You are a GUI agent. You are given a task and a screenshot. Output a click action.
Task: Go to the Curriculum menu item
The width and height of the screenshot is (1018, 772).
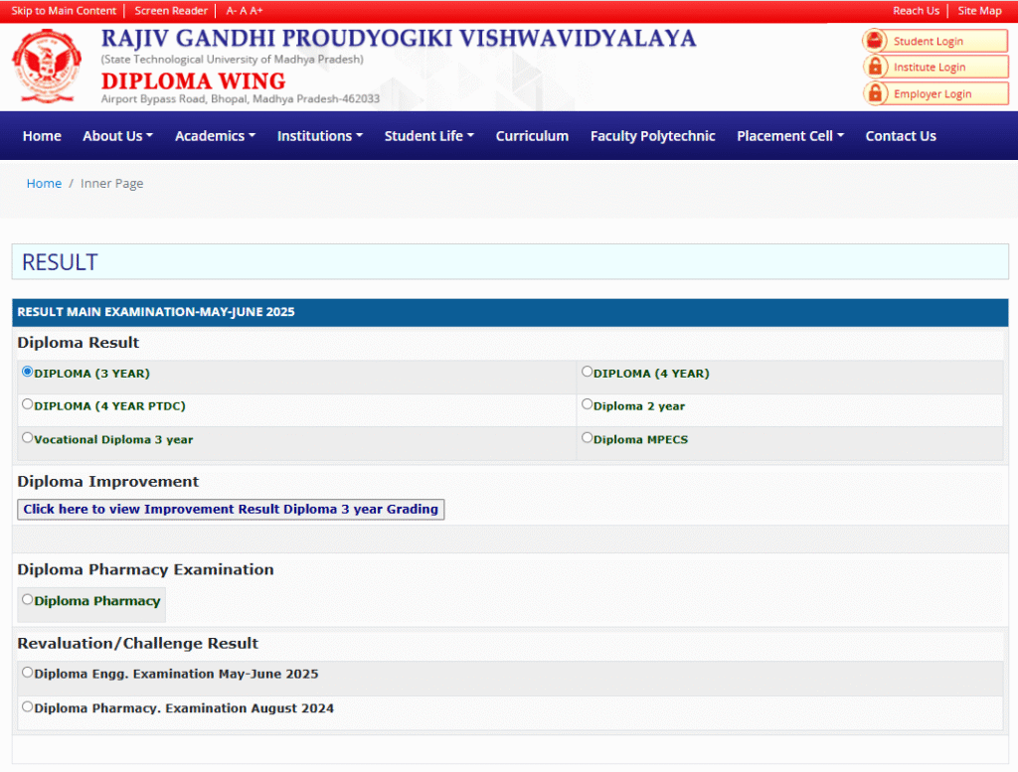tap(532, 136)
